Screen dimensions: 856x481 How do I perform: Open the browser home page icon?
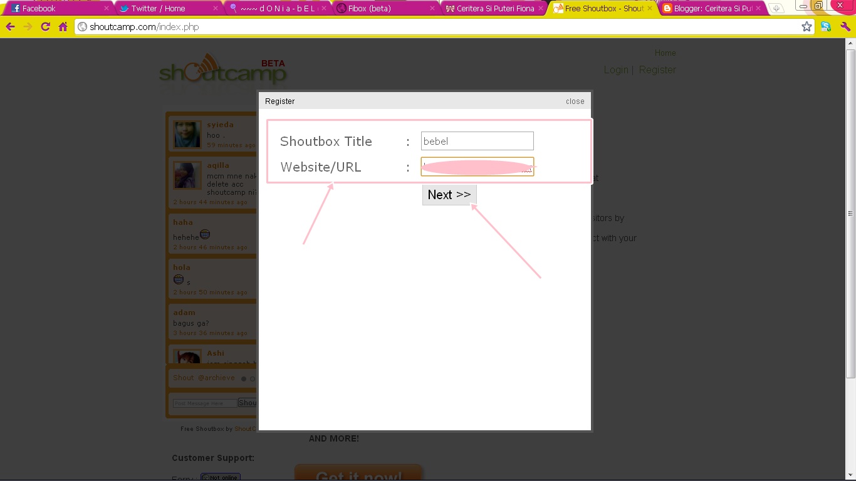tap(63, 27)
